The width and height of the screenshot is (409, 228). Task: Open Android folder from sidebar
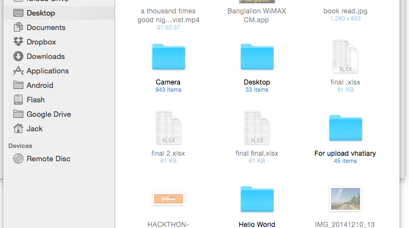tap(40, 85)
